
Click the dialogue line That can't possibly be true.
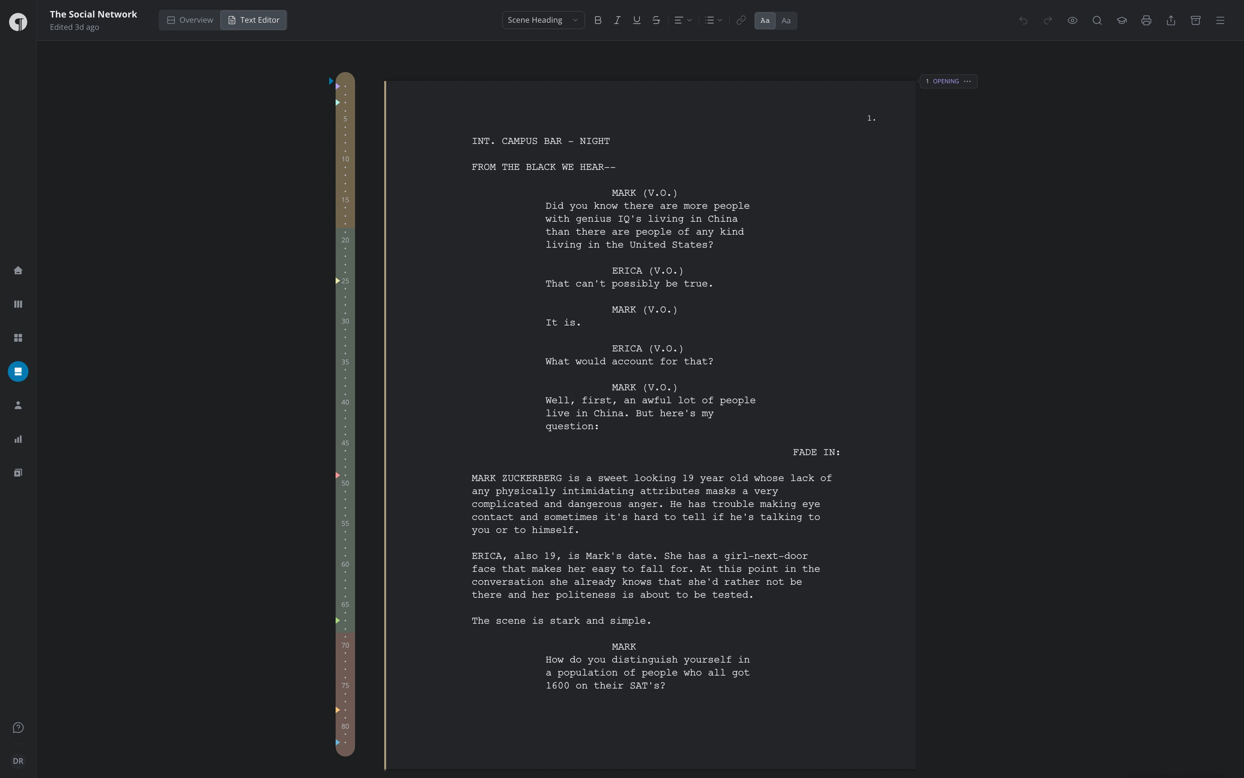[629, 284]
